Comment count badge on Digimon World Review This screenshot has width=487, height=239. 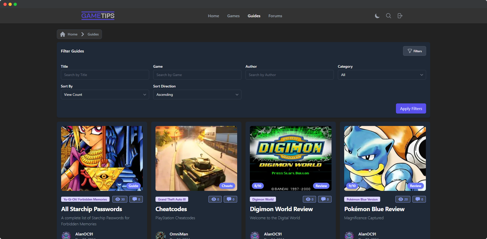pyautogui.click(x=325, y=199)
